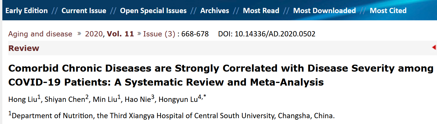Image resolution: width=437 pixels, height=124 pixels.
Task: Show the Most Downloaded articles
Action: coord(324,11)
